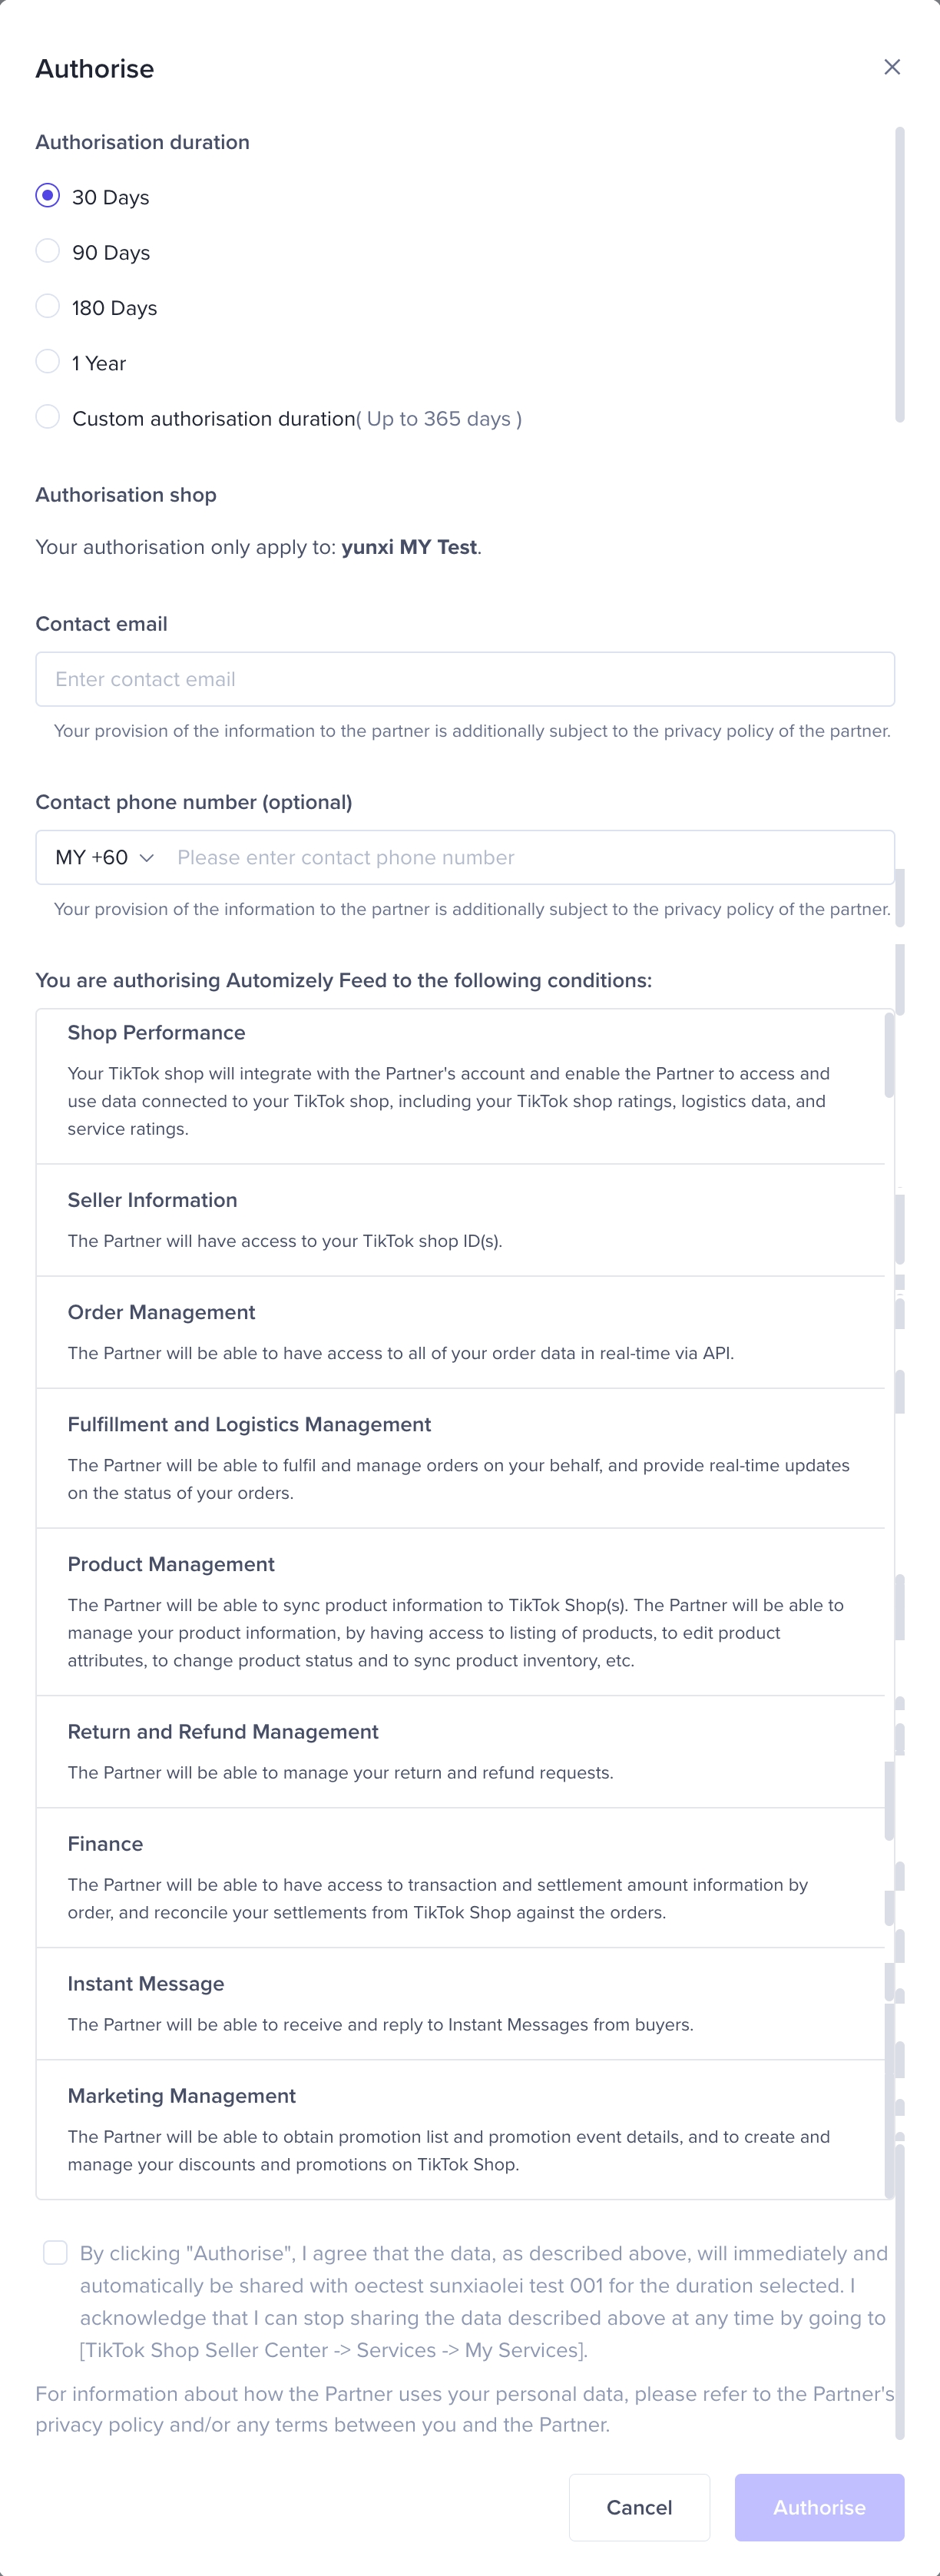Click the Contact email input field
This screenshot has height=2576, width=940.
[x=465, y=679]
